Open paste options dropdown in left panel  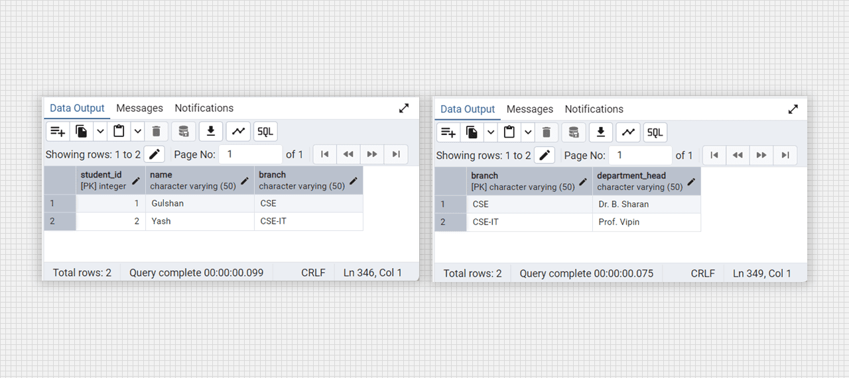pos(137,131)
